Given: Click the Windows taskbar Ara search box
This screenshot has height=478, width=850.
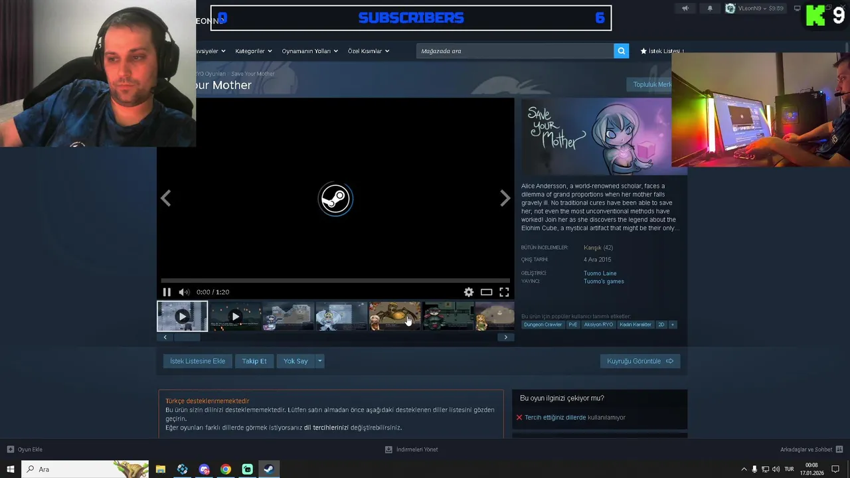Looking at the screenshot, I should [85, 469].
